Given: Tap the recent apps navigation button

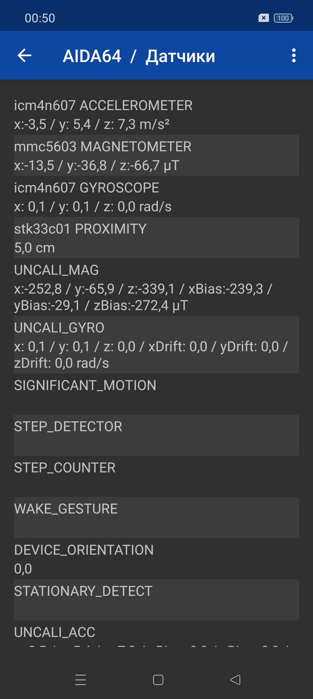Looking at the screenshot, I should pos(81,680).
